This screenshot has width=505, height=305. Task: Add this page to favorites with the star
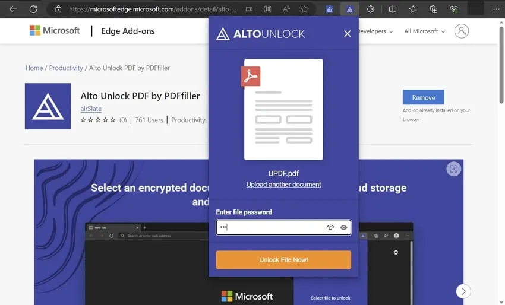click(x=305, y=9)
